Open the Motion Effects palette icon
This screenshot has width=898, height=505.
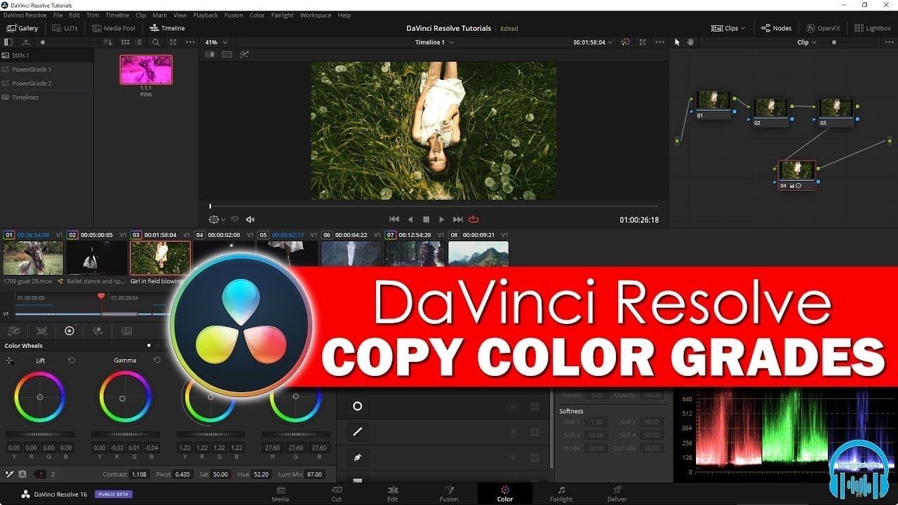126,330
